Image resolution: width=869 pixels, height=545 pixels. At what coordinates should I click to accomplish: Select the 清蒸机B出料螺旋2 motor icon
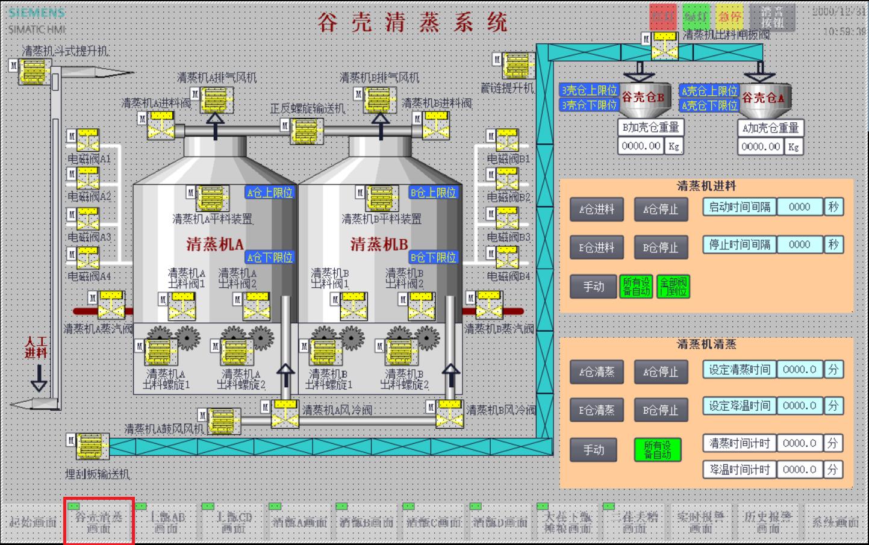[400, 353]
